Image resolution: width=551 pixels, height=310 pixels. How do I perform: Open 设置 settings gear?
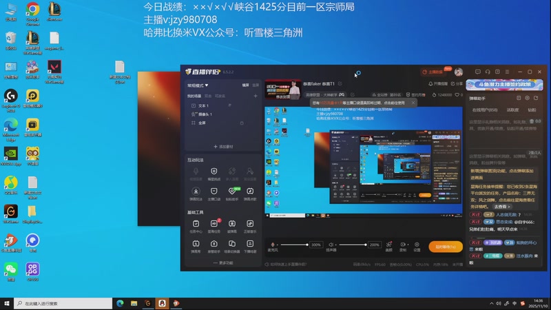(417, 247)
